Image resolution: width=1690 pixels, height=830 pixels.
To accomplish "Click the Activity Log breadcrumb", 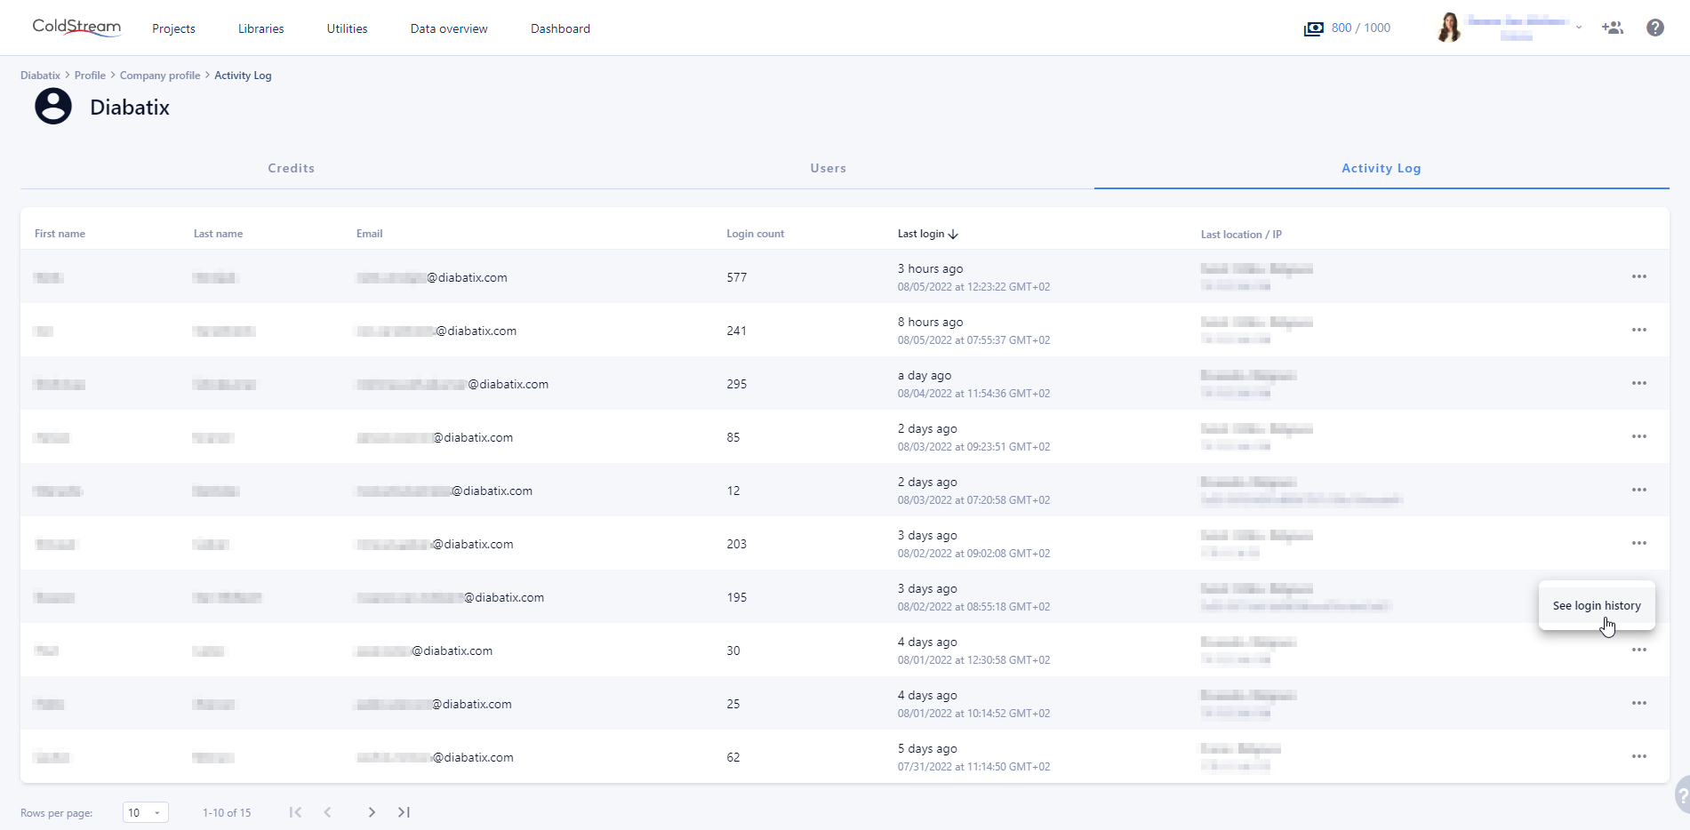I will pyautogui.click(x=243, y=76).
